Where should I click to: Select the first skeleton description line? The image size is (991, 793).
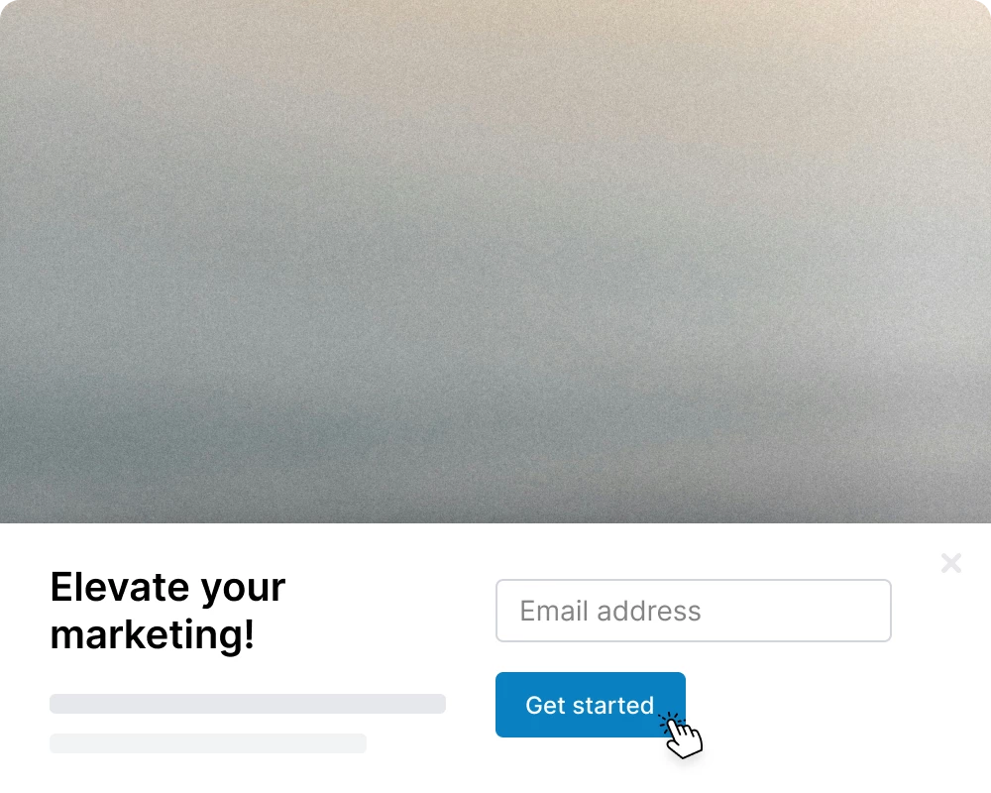[248, 704]
